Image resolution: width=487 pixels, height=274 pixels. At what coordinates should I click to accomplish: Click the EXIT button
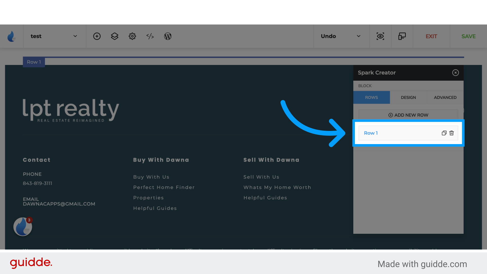coord(431,36)
